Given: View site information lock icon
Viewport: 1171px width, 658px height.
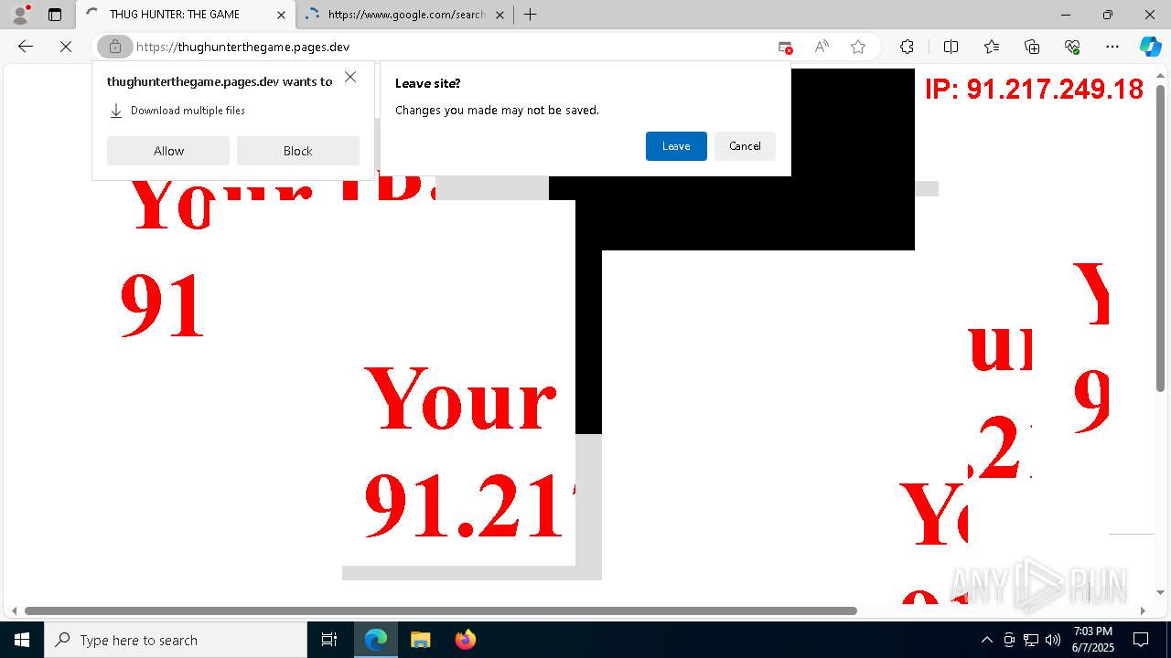Looking at the screenshot, I should point(115,47).
